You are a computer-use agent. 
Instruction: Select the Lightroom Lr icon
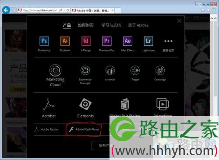(148, 41)
